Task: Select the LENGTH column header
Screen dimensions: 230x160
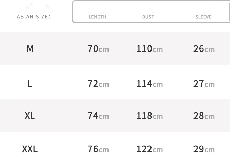Action: click(x=98, y=17)
